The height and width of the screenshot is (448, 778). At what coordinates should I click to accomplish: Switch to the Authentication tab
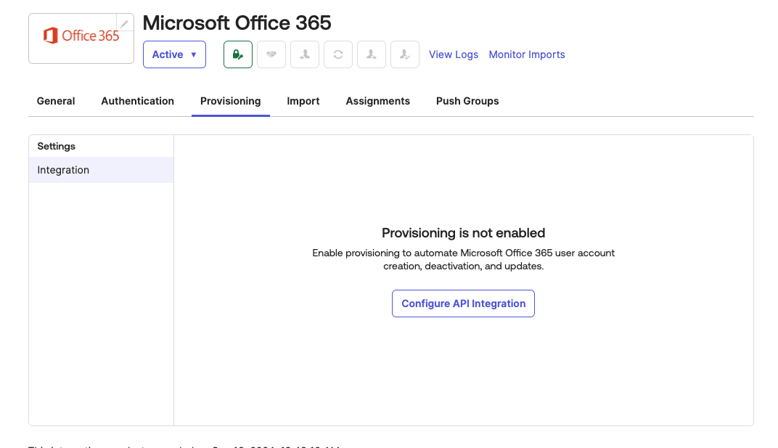pos(137,101)
